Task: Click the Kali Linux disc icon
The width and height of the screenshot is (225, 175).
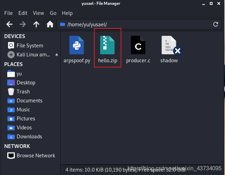Action: [11, 55]
